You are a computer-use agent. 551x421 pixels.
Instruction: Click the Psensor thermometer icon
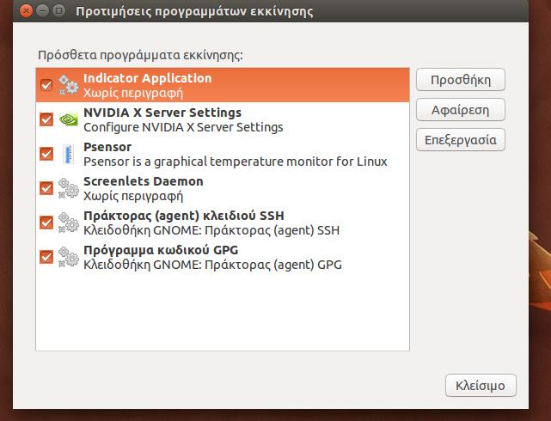(x=68, y=154)
